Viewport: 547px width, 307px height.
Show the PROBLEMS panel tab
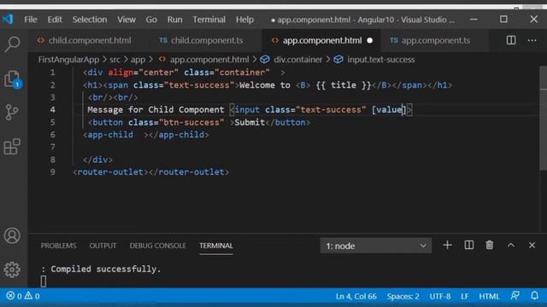coord(58,246)
